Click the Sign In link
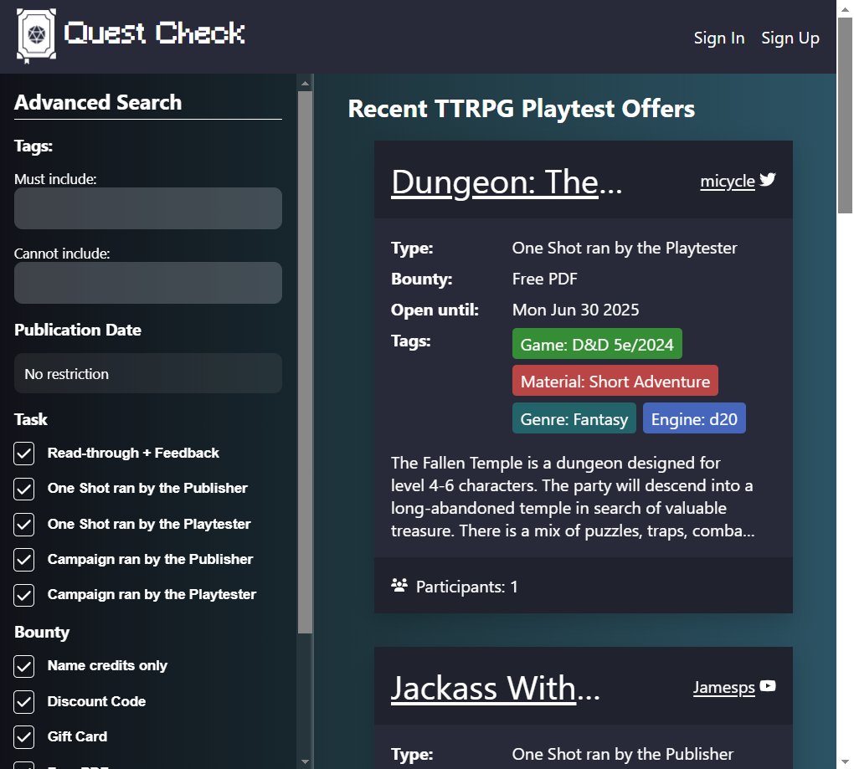 718,38
